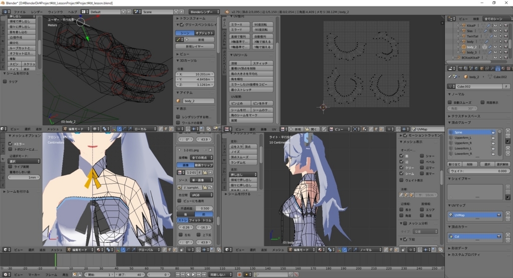Toggle selectability arrow for TwinTail
This screenshot has width=513, height=278.
click(500, 36)
